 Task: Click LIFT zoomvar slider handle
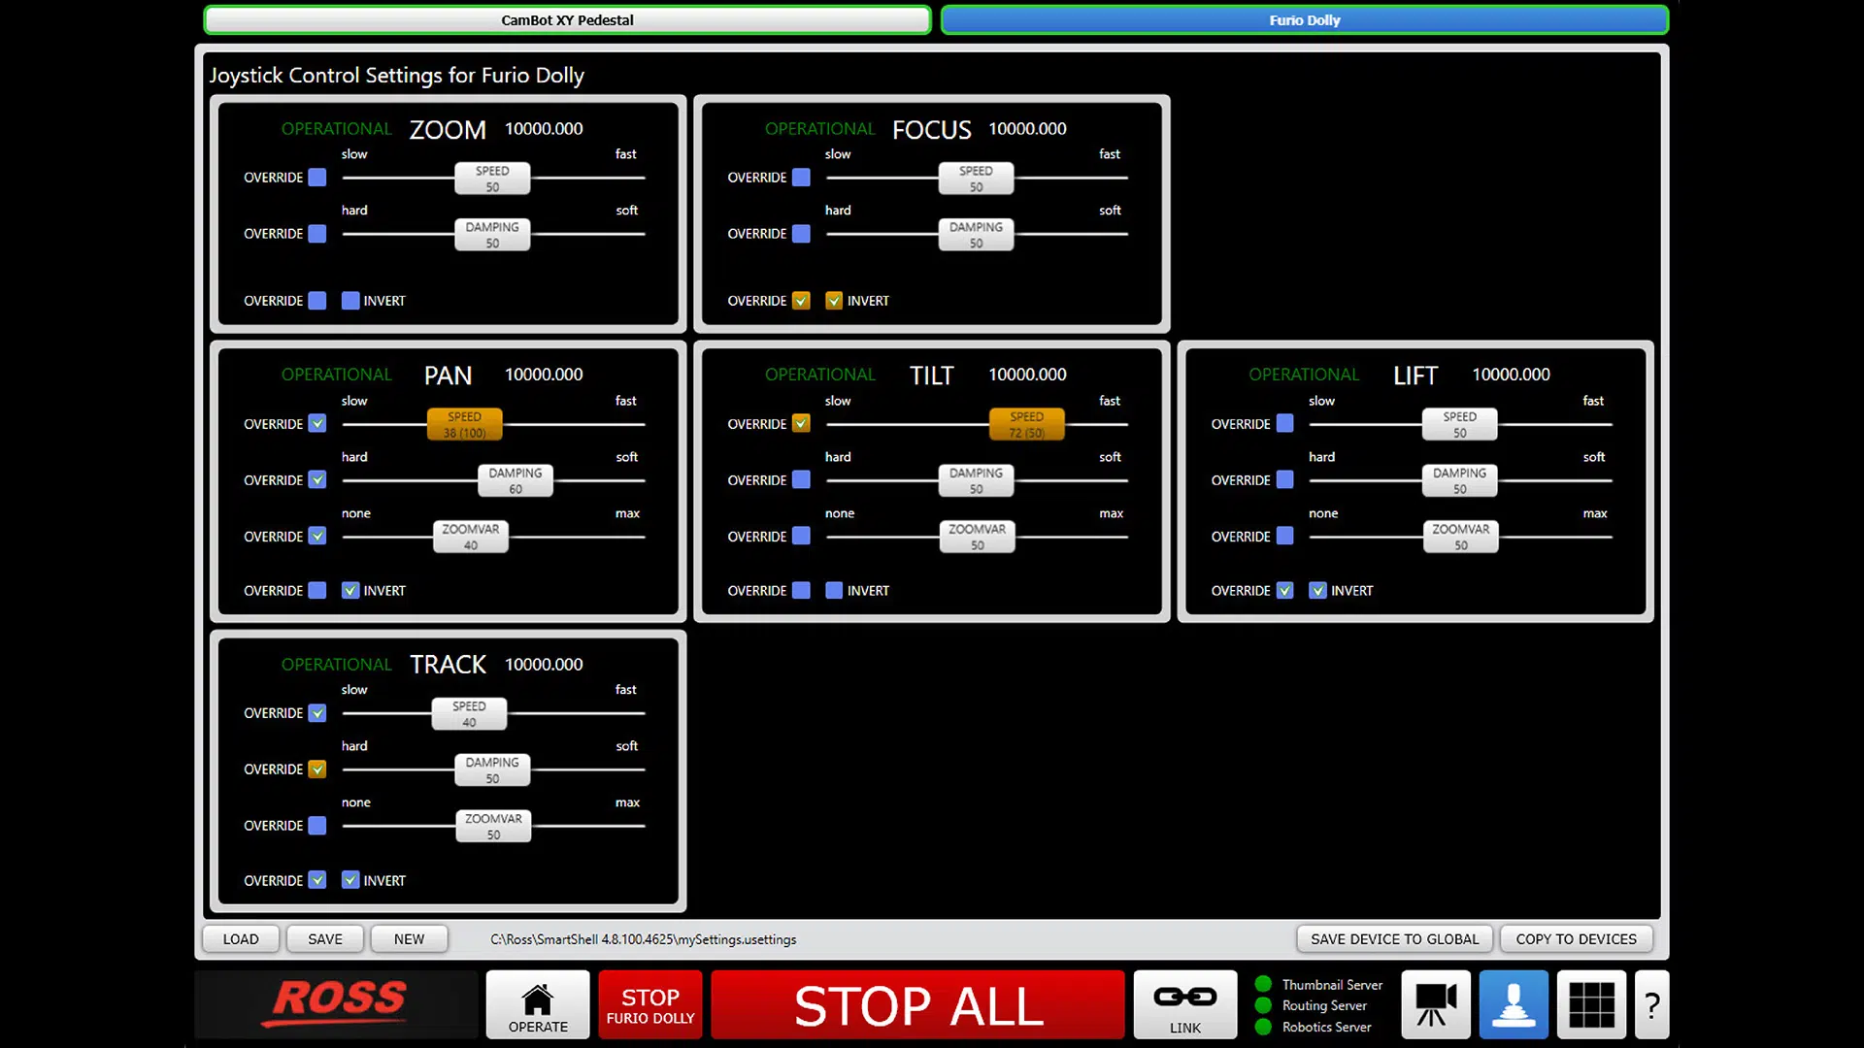1460,538
